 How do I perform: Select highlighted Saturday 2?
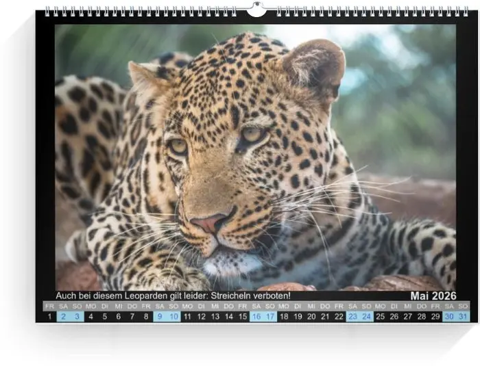(x=63, y=316)
